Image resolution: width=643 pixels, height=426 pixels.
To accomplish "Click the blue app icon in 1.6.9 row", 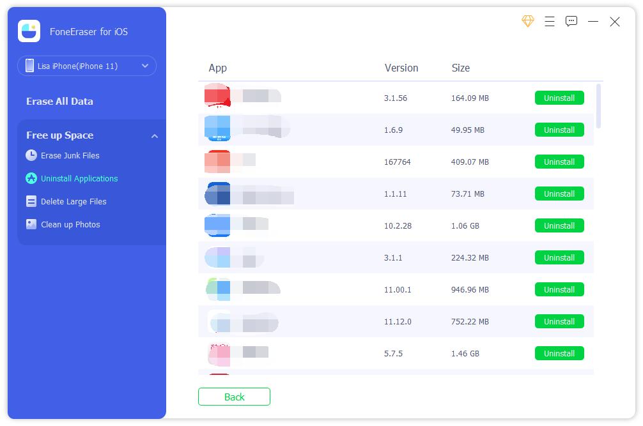I will (217, 128).
